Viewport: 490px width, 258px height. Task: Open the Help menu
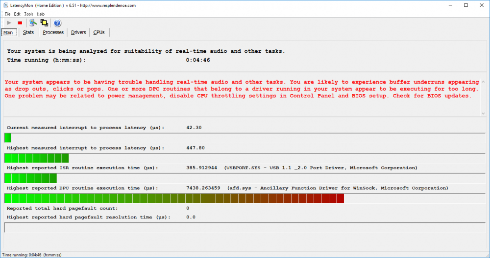pos(41,14)
